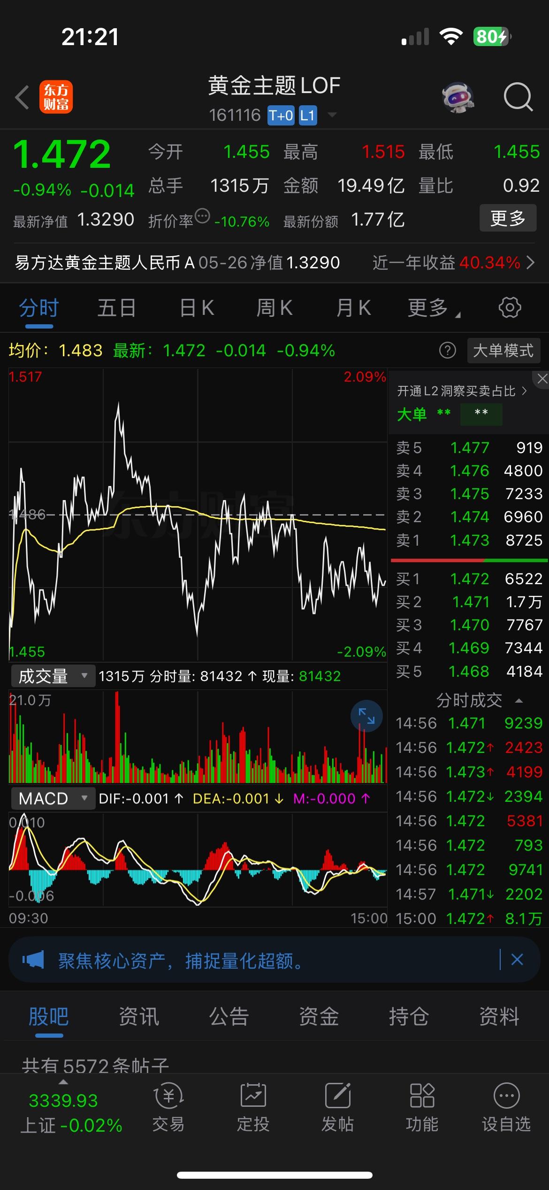Select the 分时 chart tab
Screen dimensions: 549x1190
tap(39, 308)
